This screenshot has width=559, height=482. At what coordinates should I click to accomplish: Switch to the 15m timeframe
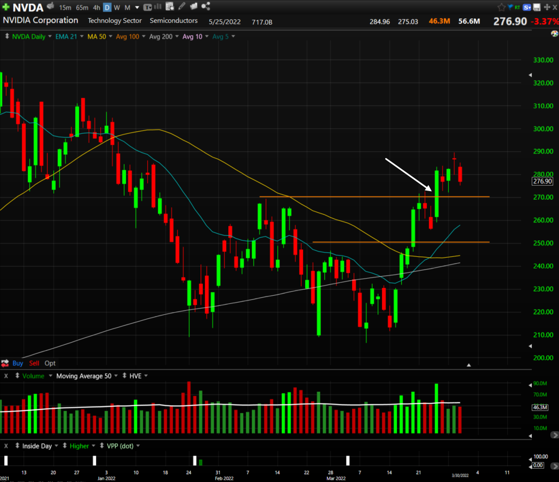point(65,7)
